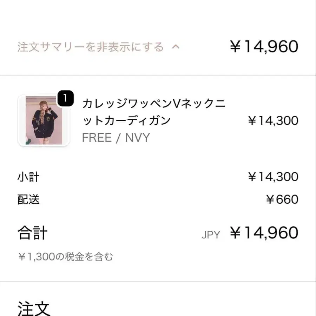The image size is (316, 316).
Task: Select the カレッジワッペンVネックニットカーディガン product name
Action: 154,112
